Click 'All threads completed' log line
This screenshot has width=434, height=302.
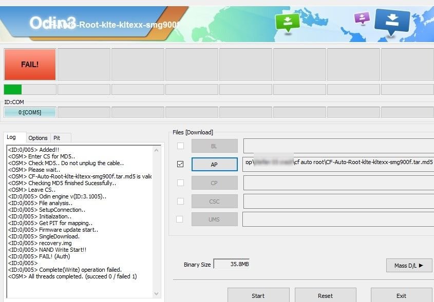pos(72,276)
